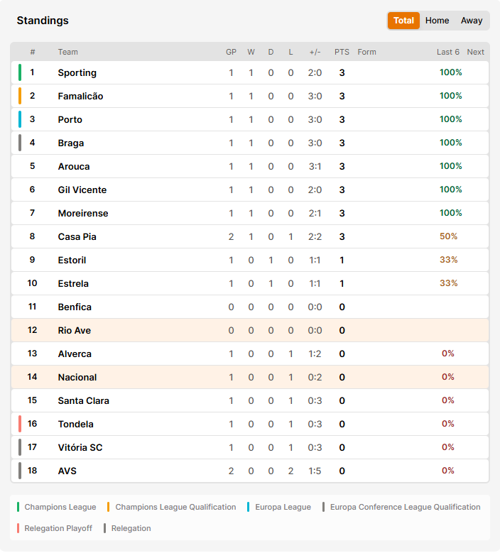The image size is (500, 553).
Task: Open the highlighted Rio Ave row
Action: click(x=250, y=331)
